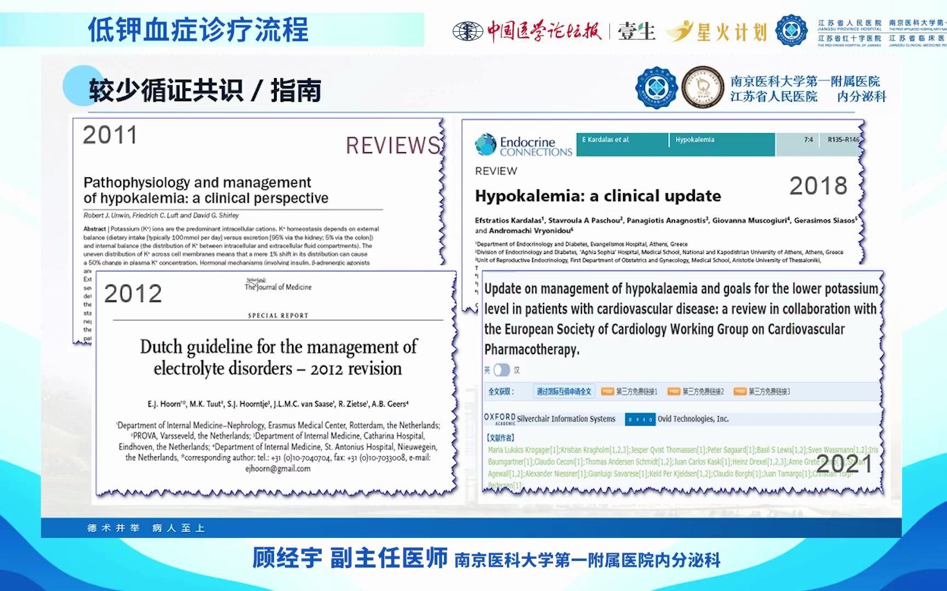Click The Journal of Medicine header
Image resolution: width=947 pixels, height=591 pixels.
(x=278, y=286)
